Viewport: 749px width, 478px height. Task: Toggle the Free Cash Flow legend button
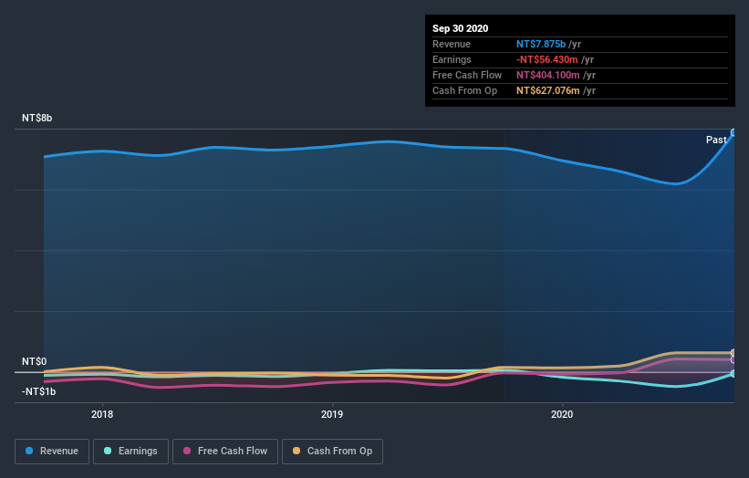coord(225,452)
